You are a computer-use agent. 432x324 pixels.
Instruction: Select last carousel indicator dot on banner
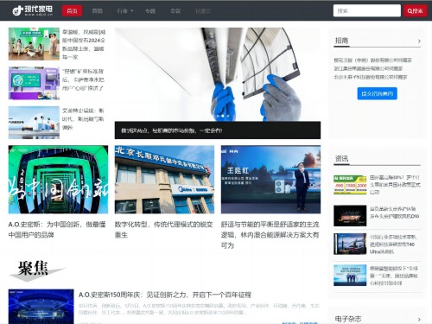[228, 116]
